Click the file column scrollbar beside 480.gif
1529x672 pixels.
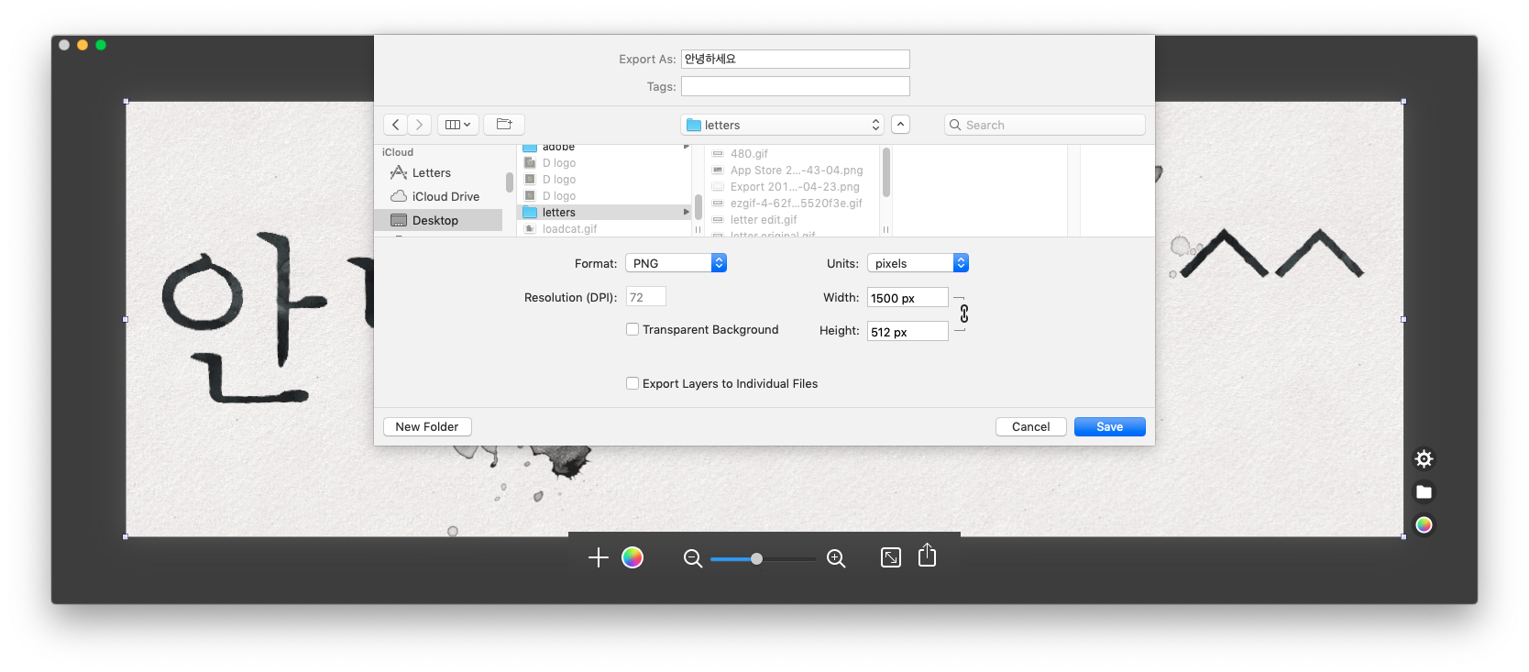coord(886,172)
